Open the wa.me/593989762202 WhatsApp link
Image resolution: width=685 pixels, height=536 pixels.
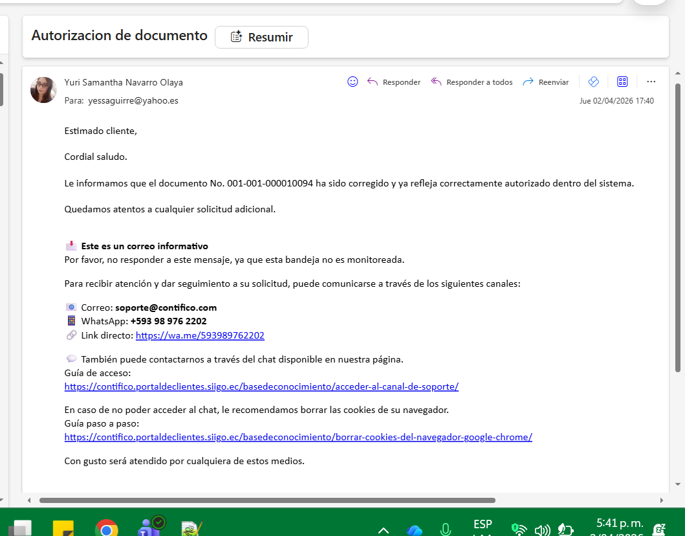(x=200, y=335)
